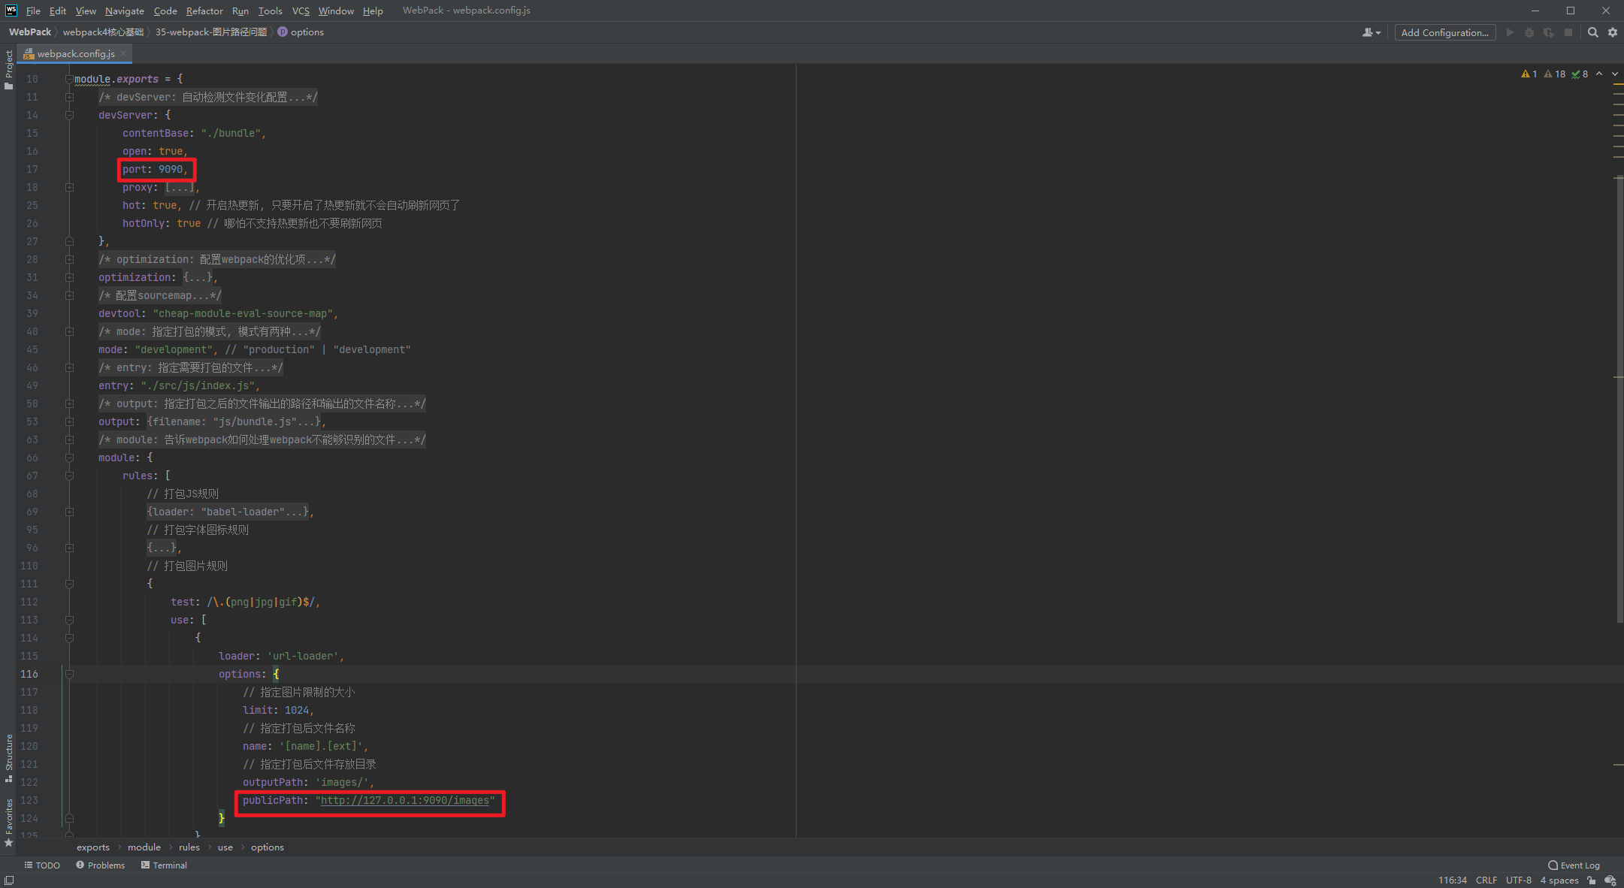The height and width of the screenshot is (888, 1624).
Task: Change file encoding UTF-8
Action: pos(1518,880)
